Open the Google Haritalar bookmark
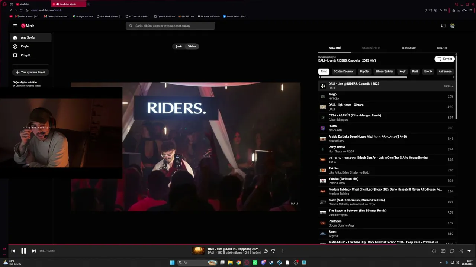This screenshot has height=267, width=476. click(x=83, y=16)
